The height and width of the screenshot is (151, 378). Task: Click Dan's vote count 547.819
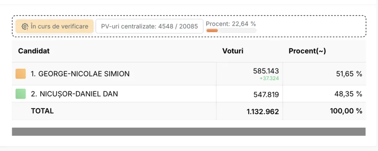click(x=266, y=95)
